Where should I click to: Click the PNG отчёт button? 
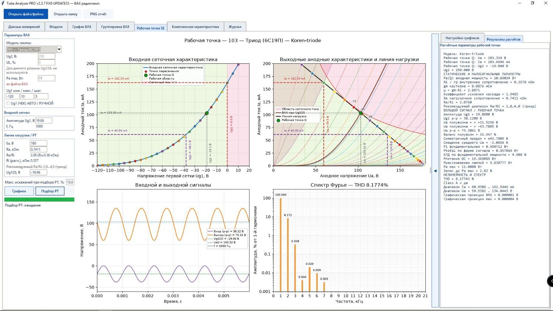tap(98, 14)
